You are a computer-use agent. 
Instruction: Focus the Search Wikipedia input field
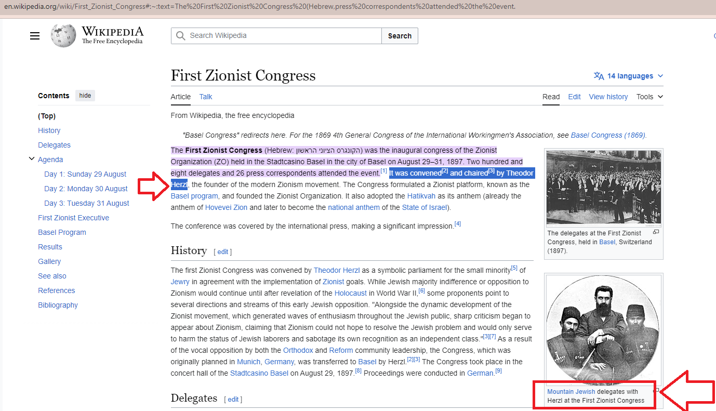coord(276,36)
